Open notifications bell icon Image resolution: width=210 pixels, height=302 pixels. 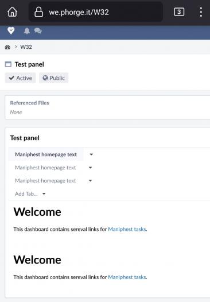(x=27, y=31)
